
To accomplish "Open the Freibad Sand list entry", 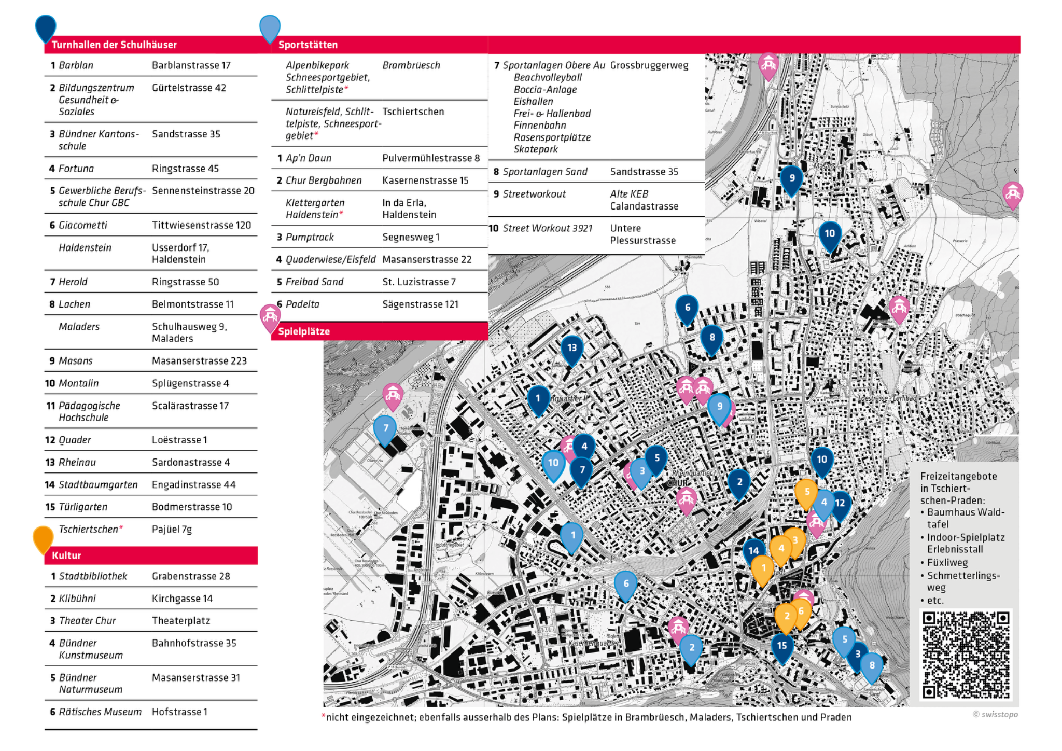I will tap(315, 282).
